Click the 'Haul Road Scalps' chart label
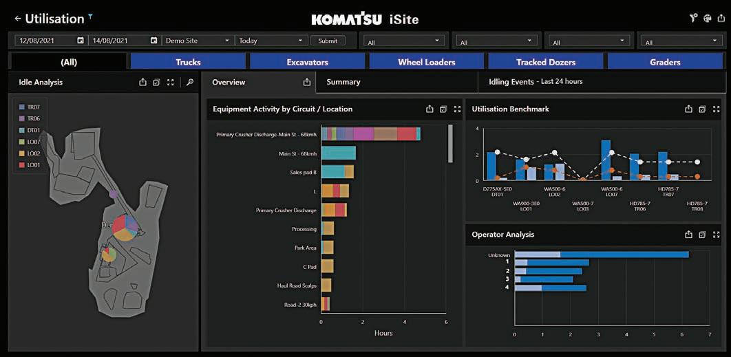731x357 pixels. click(297, 285)
